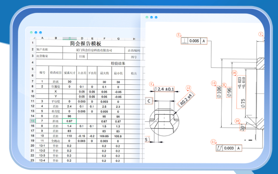The width and height of the screenshot is (278, 174).
Task: Click the 位置度 cell in row 8
Action: click(x=56, y=86)
